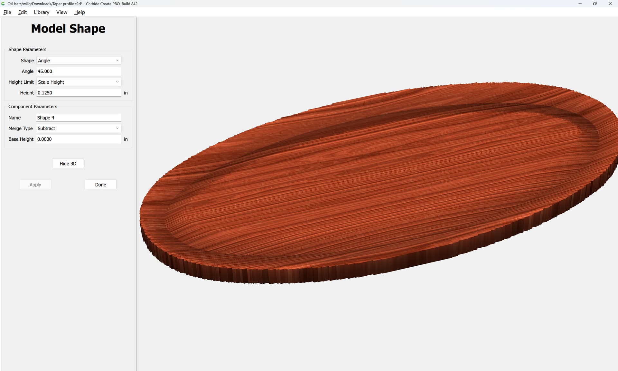The height and width of the screenshot is (371, 618).
Task: Select the Name field containing Shape 4
Action: click(79, 118)
